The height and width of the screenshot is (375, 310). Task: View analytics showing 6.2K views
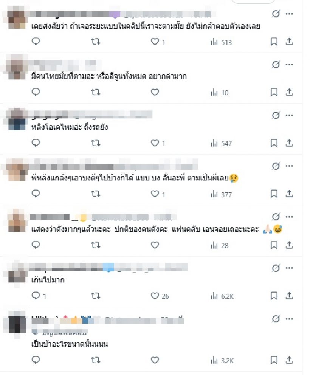[222, 296]
